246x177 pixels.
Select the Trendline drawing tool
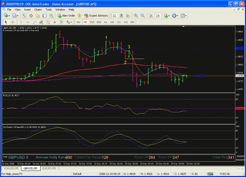(x=34, y=22)
